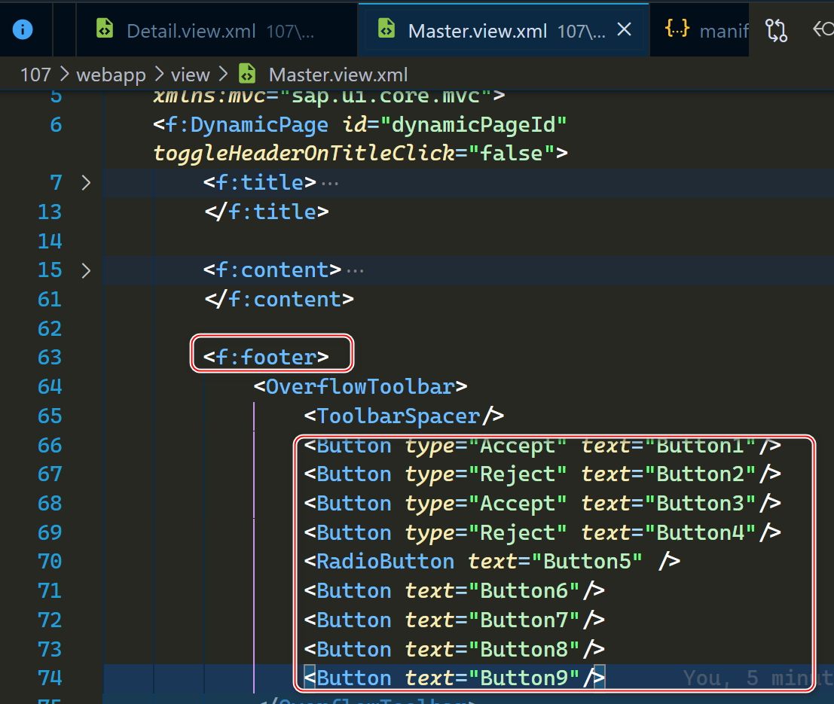Click the XML file icon in the breadcrumb
The height and width of the screenshot is (704, 834).
tap(246, 75)
